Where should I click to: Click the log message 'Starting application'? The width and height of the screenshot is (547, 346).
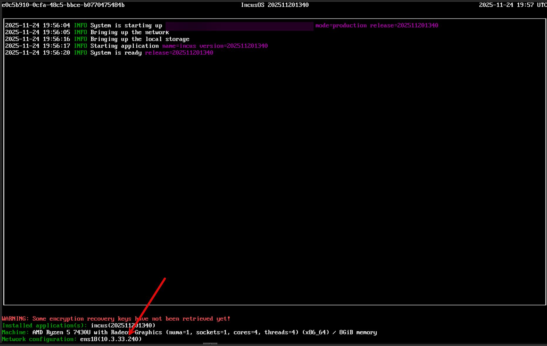click(124, 46)
